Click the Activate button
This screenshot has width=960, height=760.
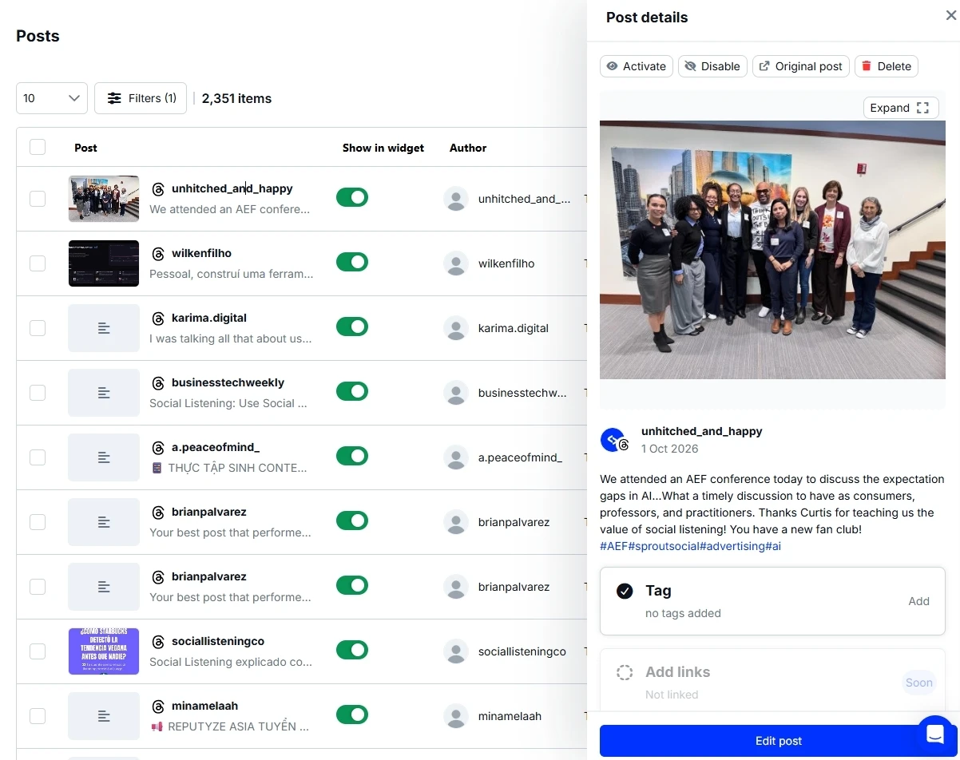[x=637, y=66]
